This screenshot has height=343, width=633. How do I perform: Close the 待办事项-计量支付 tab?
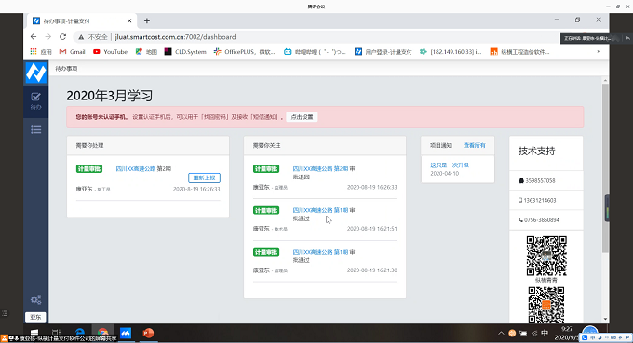point(129,20)
